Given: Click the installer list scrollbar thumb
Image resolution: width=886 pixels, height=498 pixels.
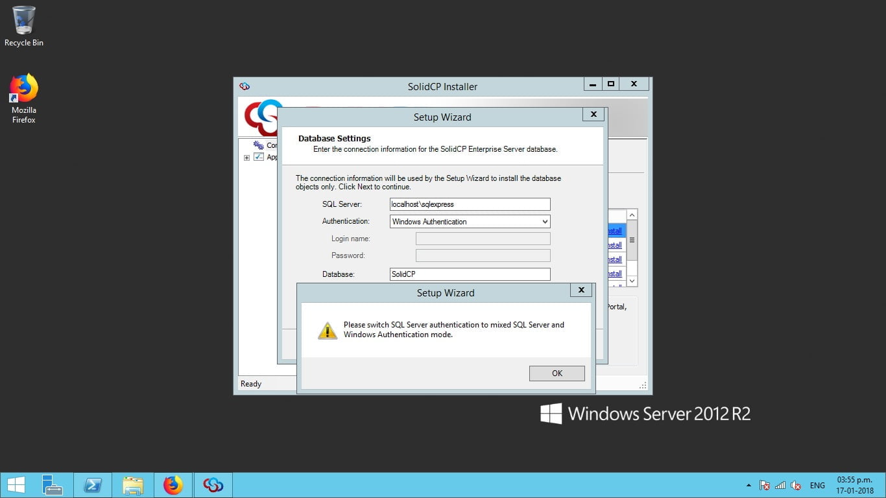Looking at the screenshot, I should [x=632, y=240].
